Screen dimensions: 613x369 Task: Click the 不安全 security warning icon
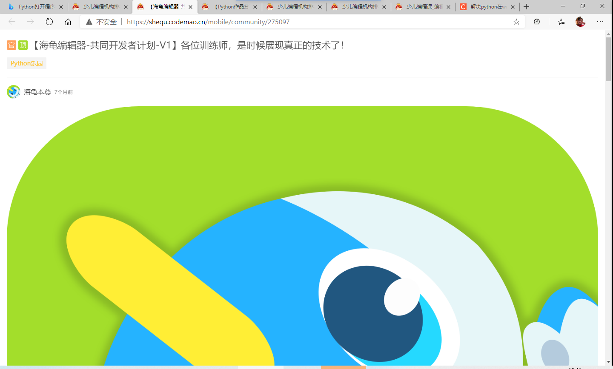click(89, 22)
